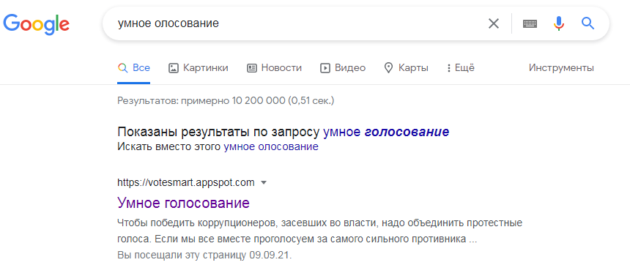Start voice search with microphone icon
The image size is (630, 276).
(558, 23)
